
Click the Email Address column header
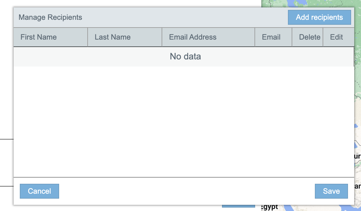pyautogui.click(x=193, y=37)
